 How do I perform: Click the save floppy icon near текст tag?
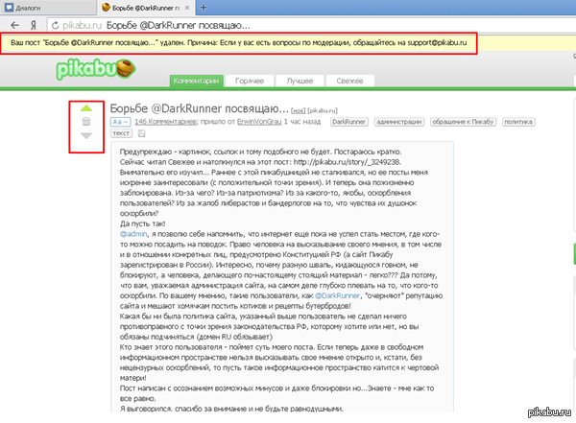click(141, 133)
